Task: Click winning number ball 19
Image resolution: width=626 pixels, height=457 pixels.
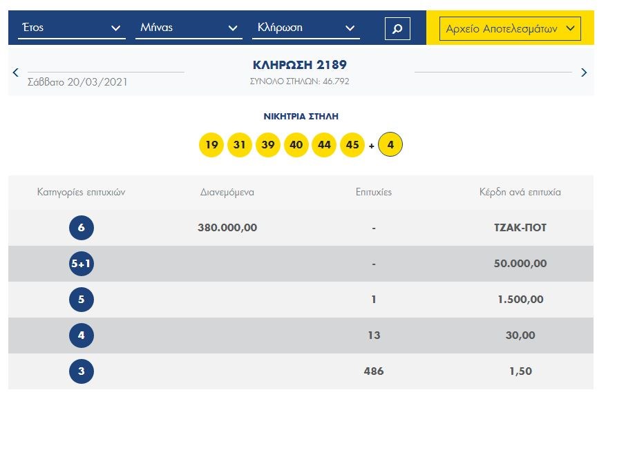Action: coord(211,146)
